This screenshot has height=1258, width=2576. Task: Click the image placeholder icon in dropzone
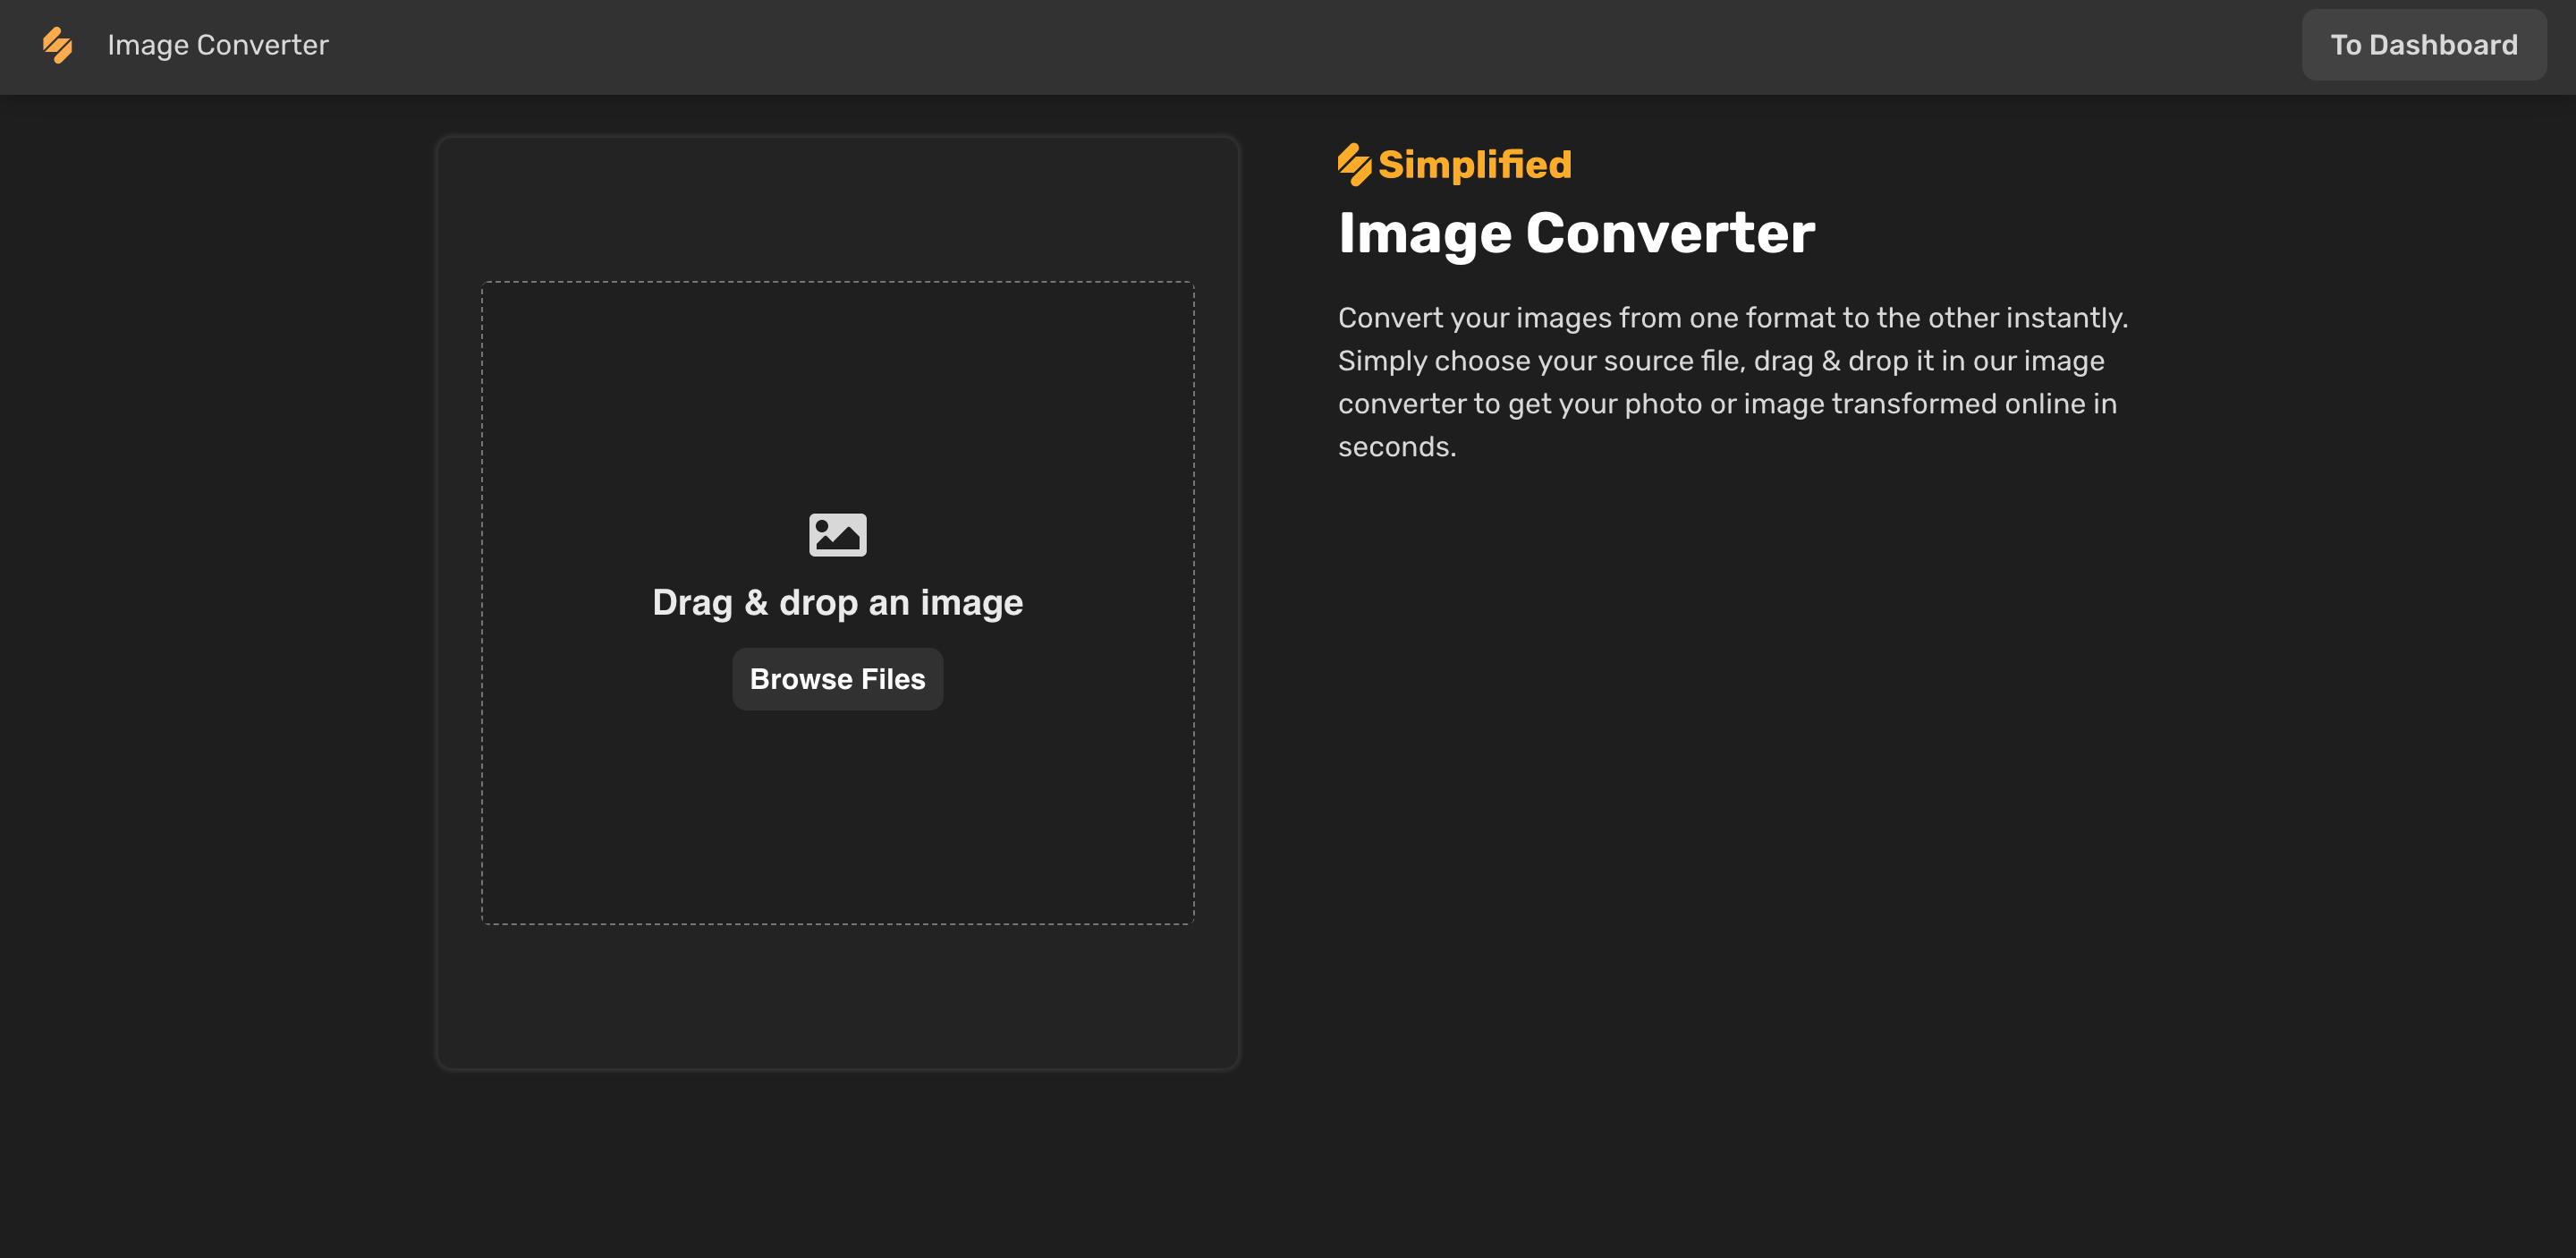[837, 535]
